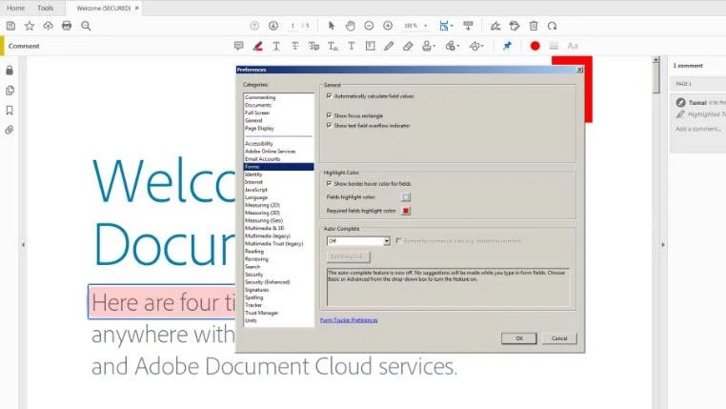Image resolution: width=726 pixels, height=409 pixels.
Task: Select the text box tool
Action: tap(370, 46)
